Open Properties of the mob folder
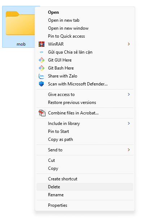The image size is (143, 222). tap(85, 205)
